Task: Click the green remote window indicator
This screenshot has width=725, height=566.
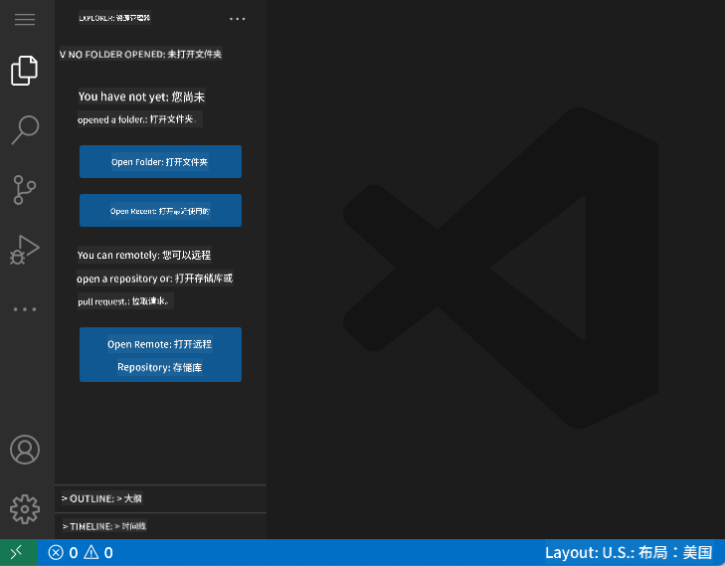Action: pyautogui.click(x=18, y=552)
